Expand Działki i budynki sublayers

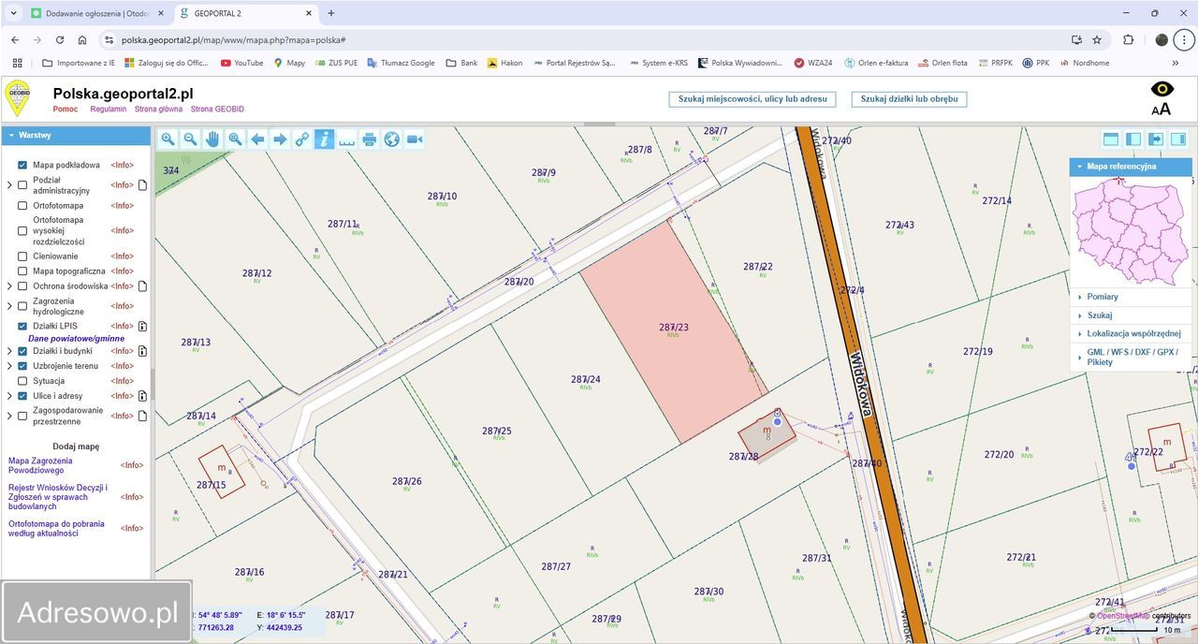[x=9, y=351]
